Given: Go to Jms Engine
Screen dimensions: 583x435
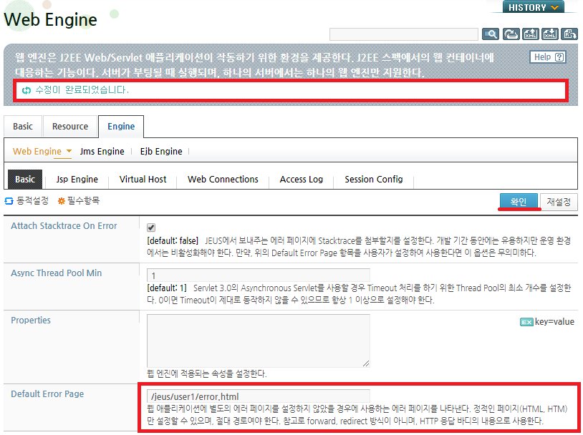Looking at the screenshot, I should click(x=102, y=151).
